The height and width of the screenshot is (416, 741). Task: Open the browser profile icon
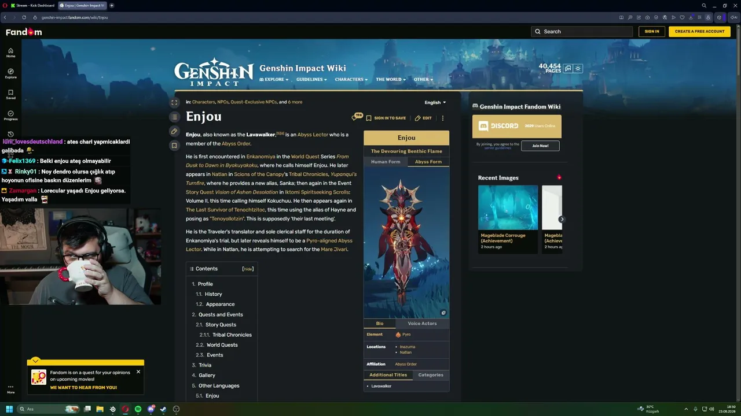click(x=707, y=17)
